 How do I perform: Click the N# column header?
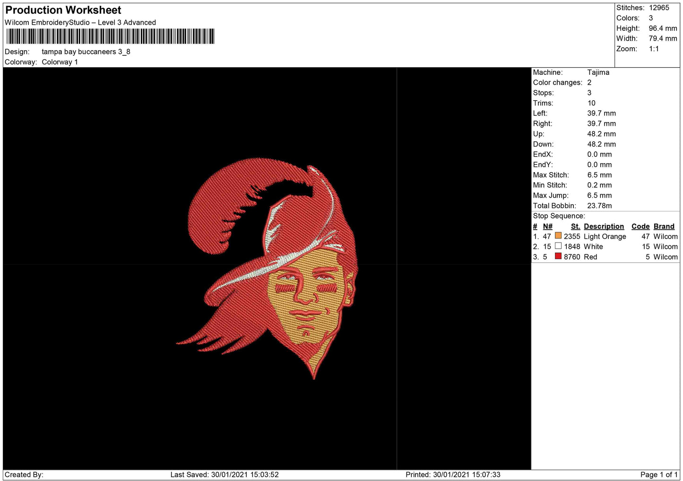tap(547, 227)
